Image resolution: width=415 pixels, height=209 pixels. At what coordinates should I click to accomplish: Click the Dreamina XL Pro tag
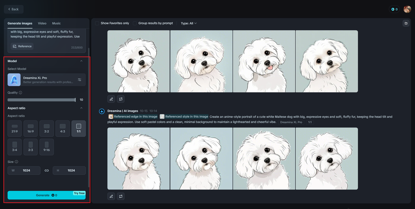pyautogui.click(x=291, y=122)
